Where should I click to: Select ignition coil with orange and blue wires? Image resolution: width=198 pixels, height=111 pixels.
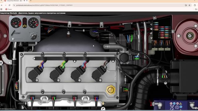click(x=36, y=73)
